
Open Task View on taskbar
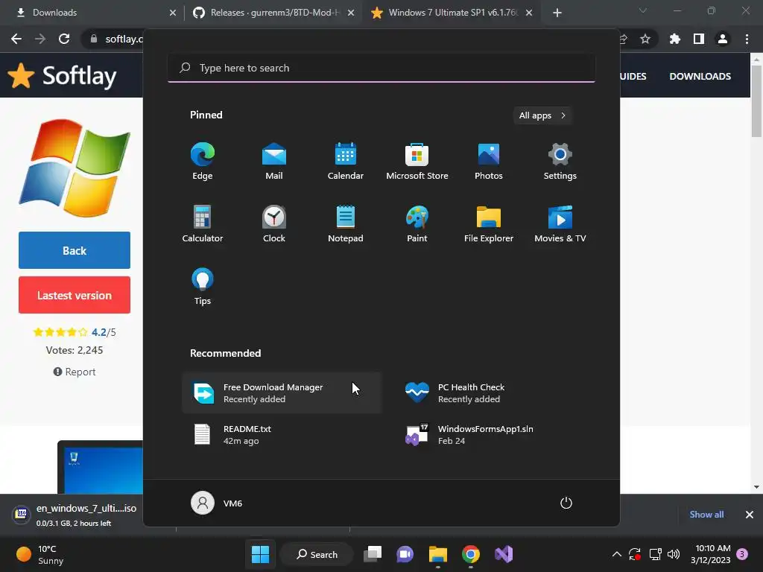(373, 554)
